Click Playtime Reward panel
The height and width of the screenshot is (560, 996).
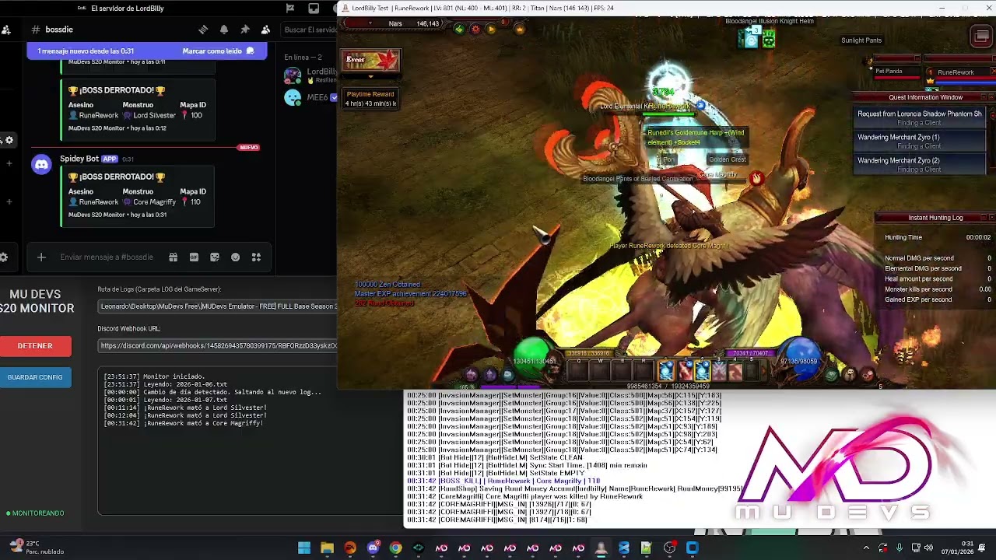point(371,98)
